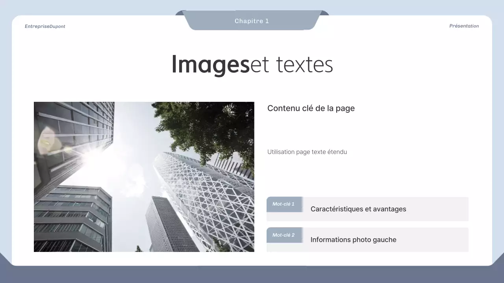504x283 pixels.
Task: Select the Utilisation page texte étendu text
Action: pyautogui.click(x=307, y=152)
